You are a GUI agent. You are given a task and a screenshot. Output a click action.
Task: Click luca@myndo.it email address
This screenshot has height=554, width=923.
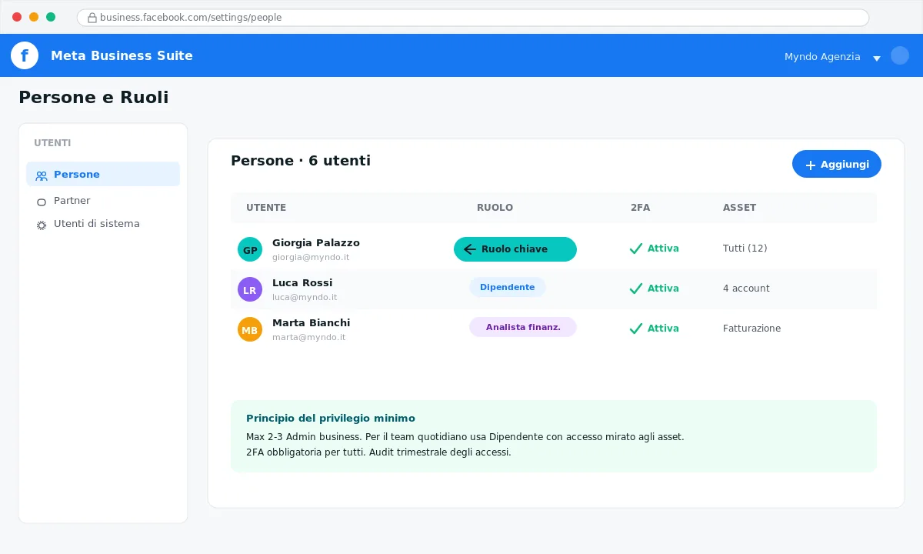point(305,298)
